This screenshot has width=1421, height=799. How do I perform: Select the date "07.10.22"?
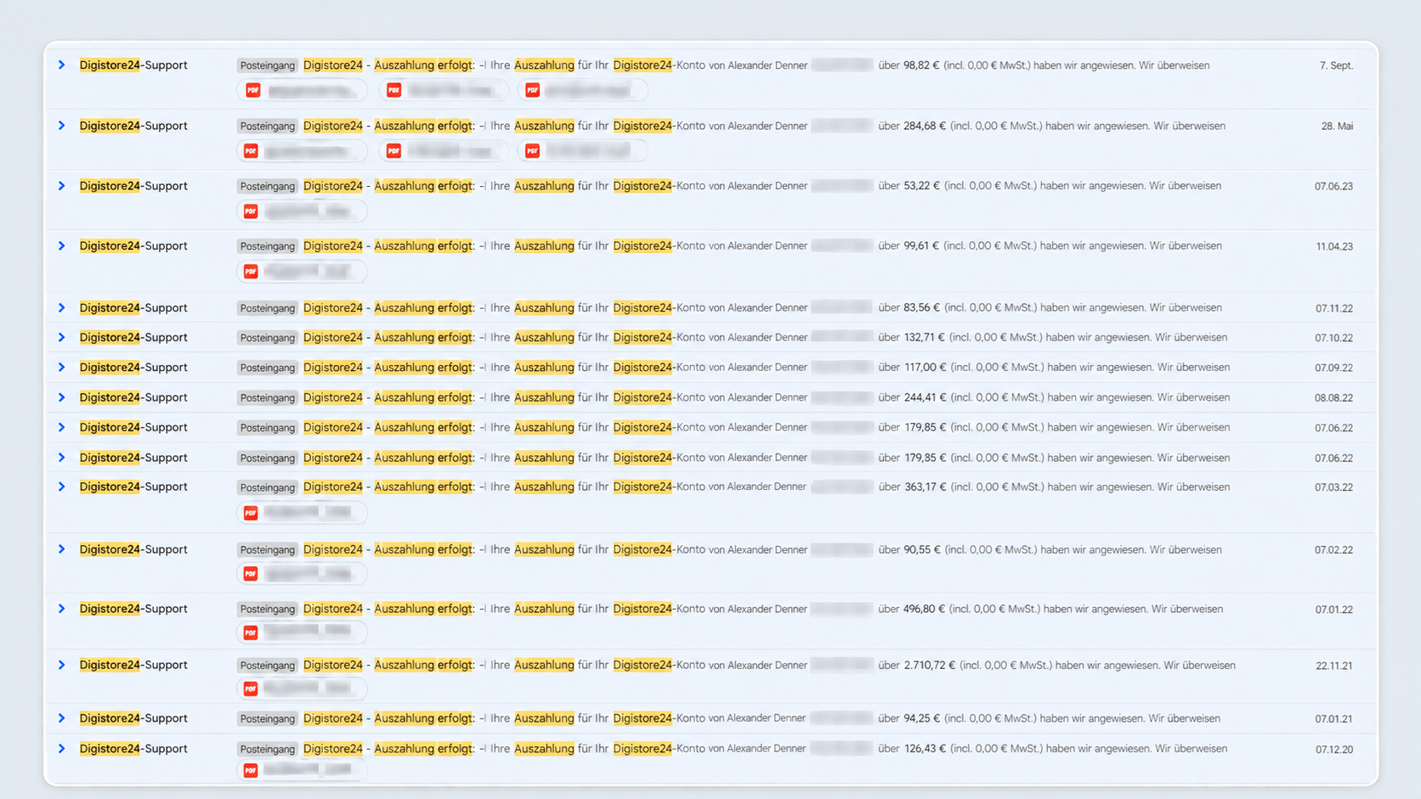pos(1333,338)
